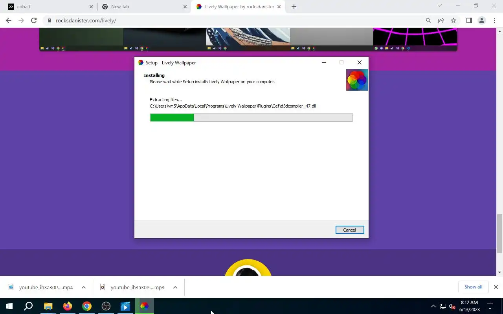Toggle the Chrome side panel
This screenshot has width=503, height=314.
(x=469, y=20)
